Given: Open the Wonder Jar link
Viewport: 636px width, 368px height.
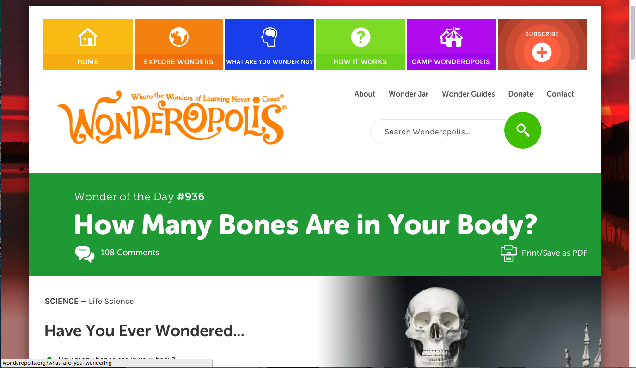Looking at the screenshot, I should [409, 94].
